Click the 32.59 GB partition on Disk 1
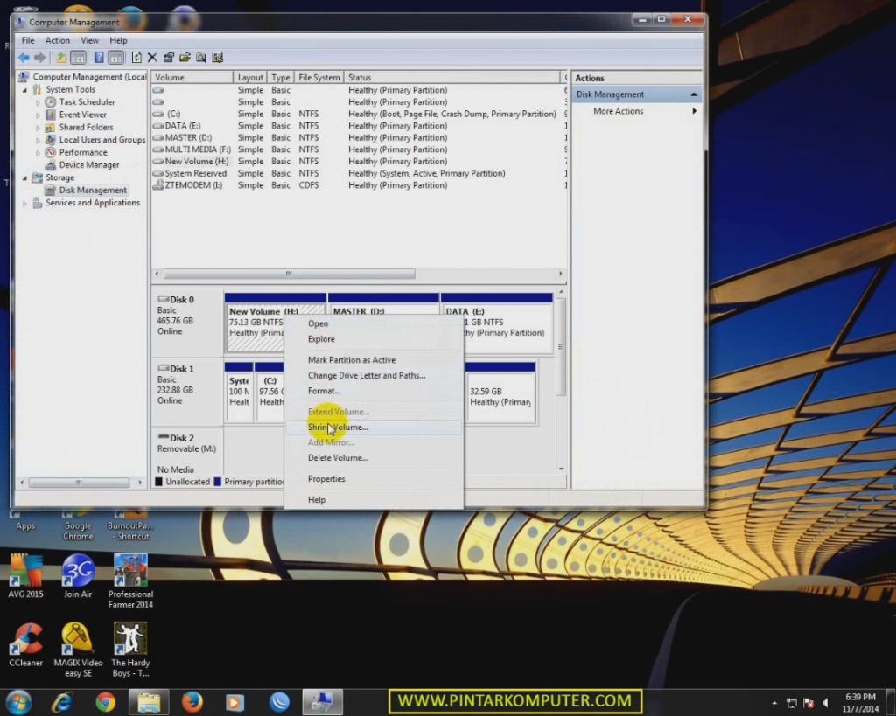 [501, 393]
